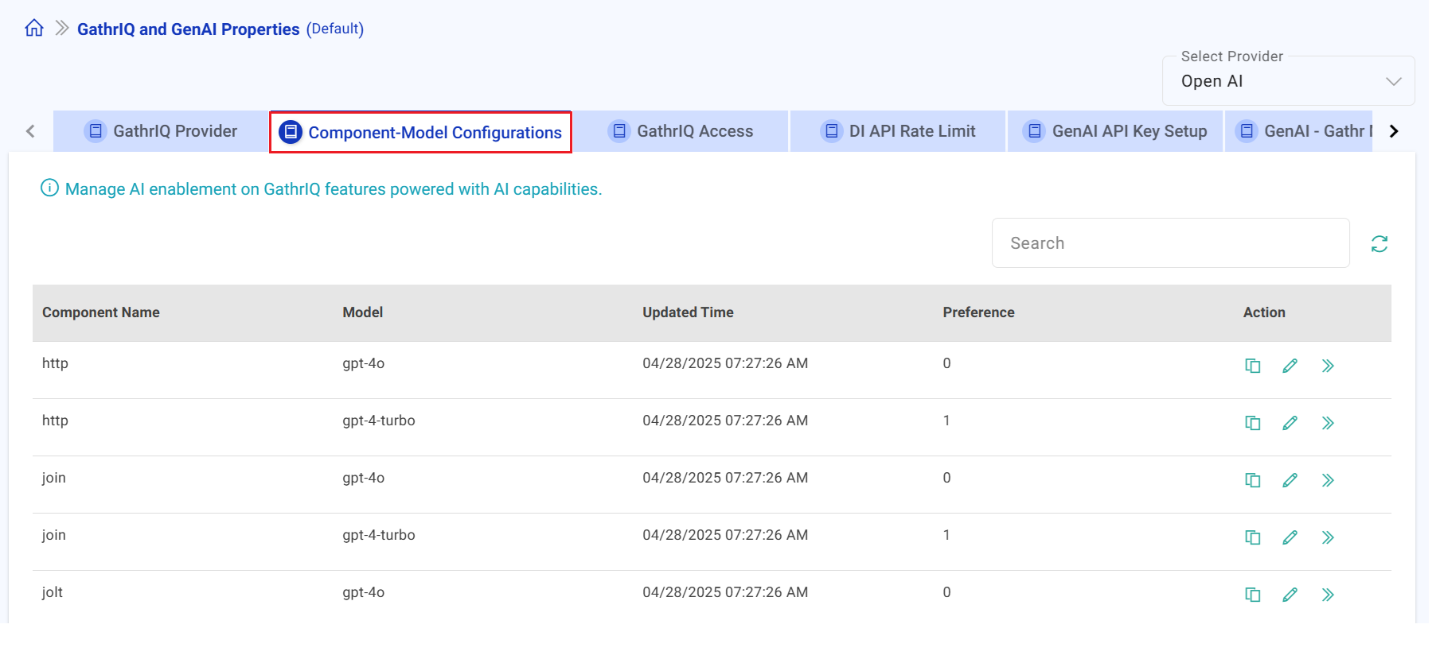Refresh the component table
Image resolution: width=1436 pixels, height=663 pixels.
coord(1379,244)
